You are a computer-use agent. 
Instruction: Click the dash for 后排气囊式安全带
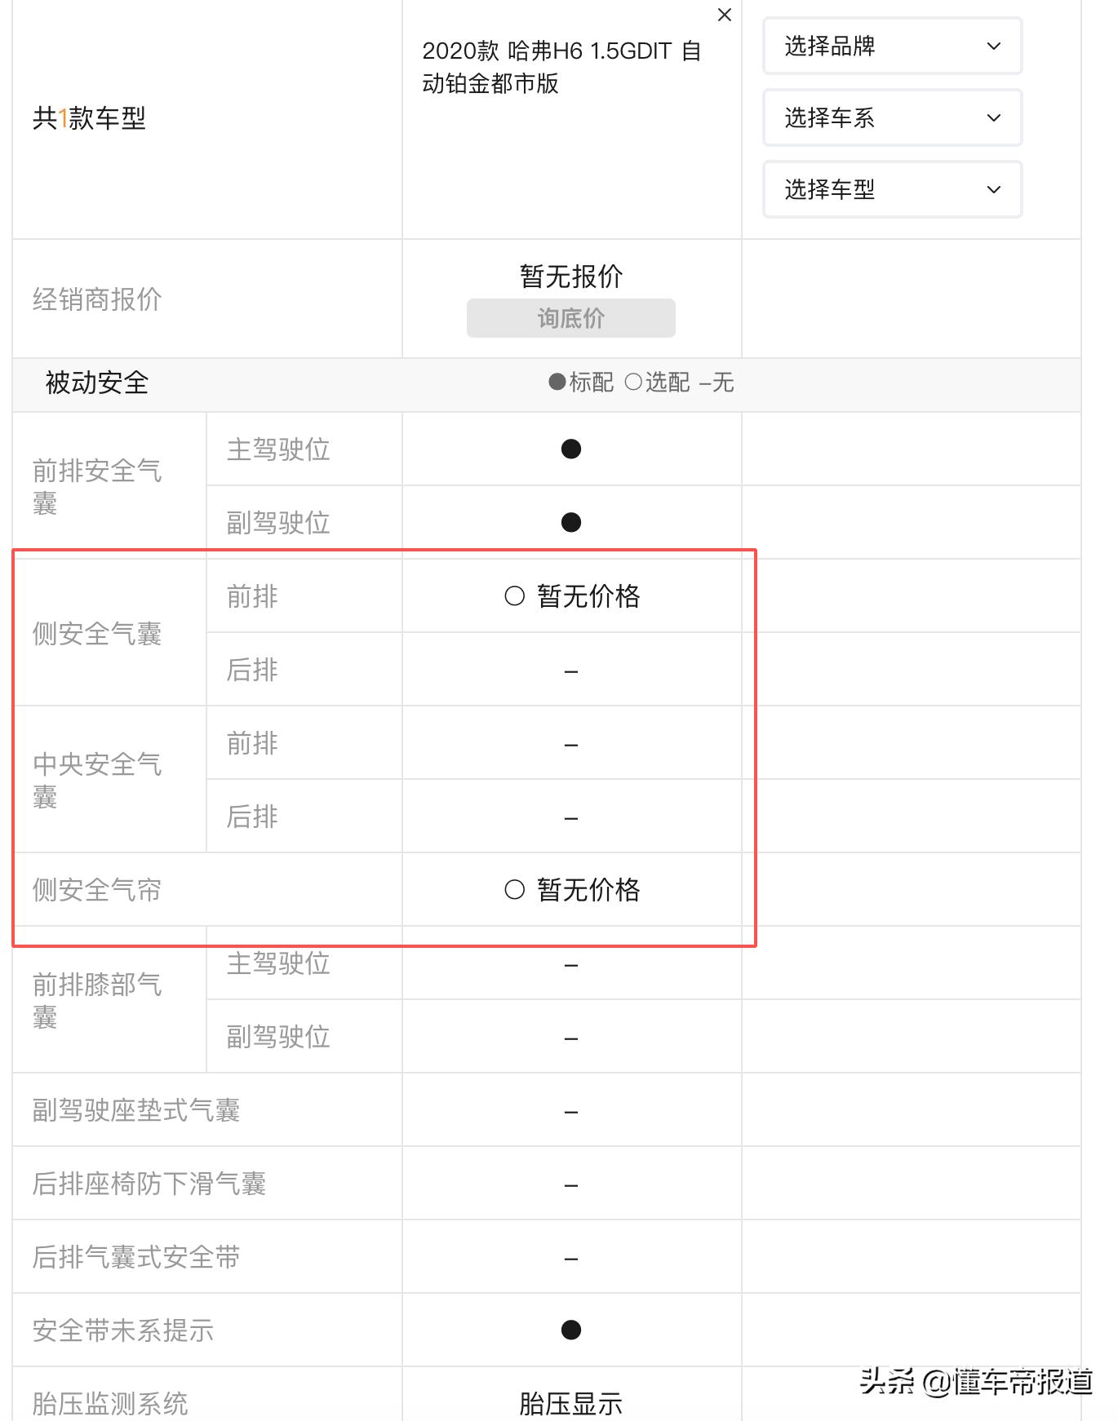click(571, 1256)
